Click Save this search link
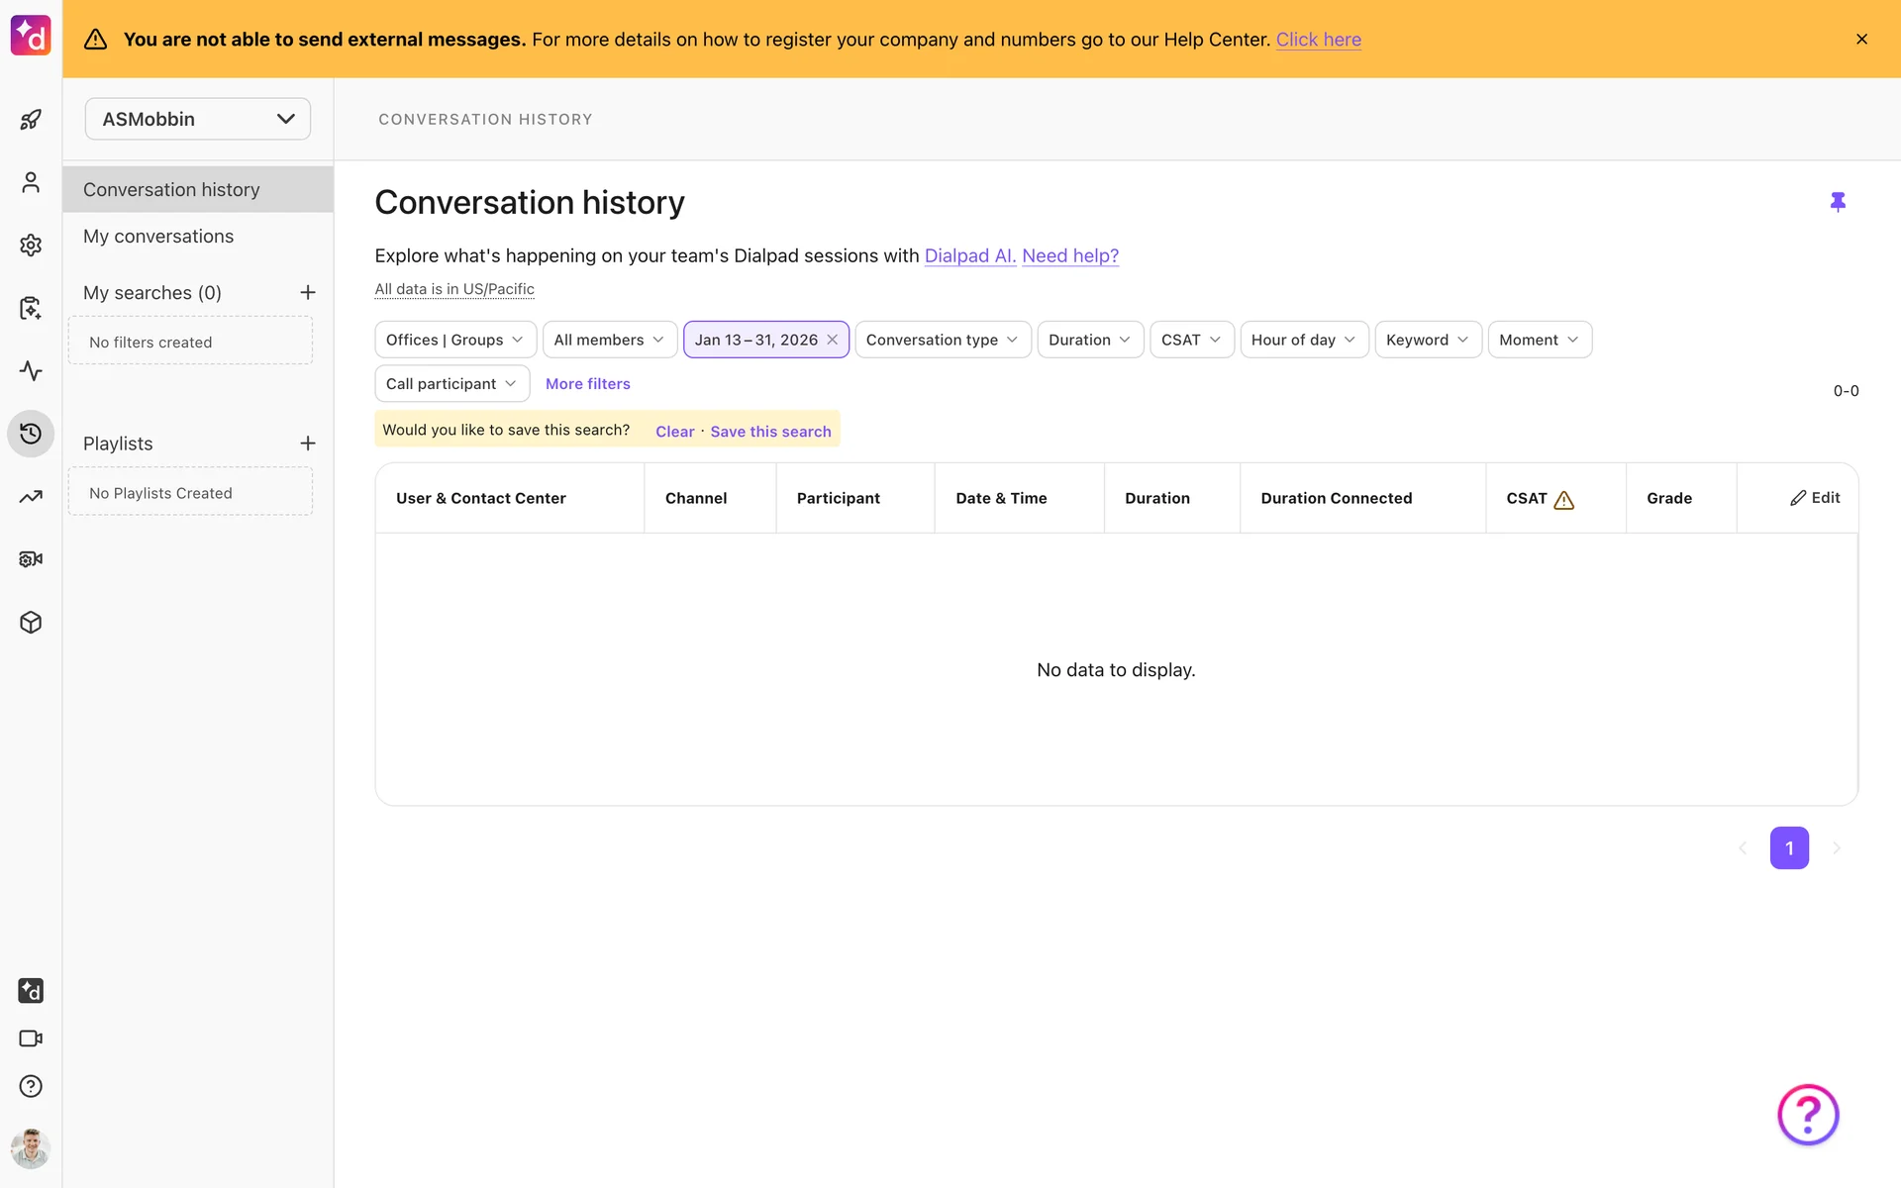 tap(770, 432)
